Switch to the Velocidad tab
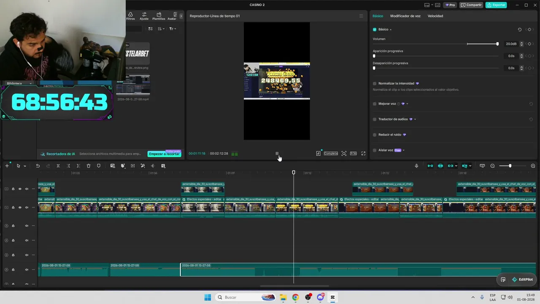 tap(435, 16)
